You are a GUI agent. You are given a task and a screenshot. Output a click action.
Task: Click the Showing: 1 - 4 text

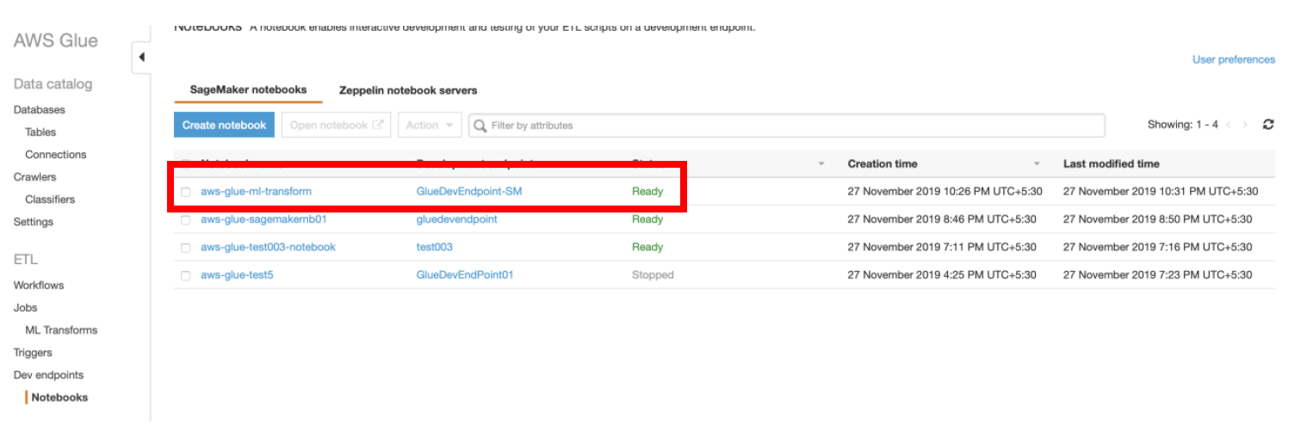1182,125
